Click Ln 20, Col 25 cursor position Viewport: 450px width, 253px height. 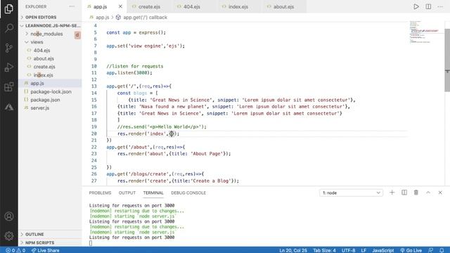coord(293,250)
